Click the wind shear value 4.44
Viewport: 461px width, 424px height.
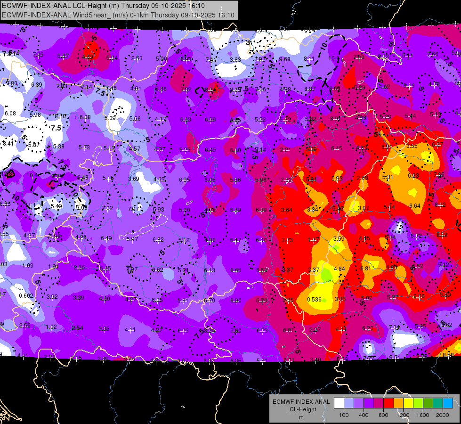click(341, 329)
